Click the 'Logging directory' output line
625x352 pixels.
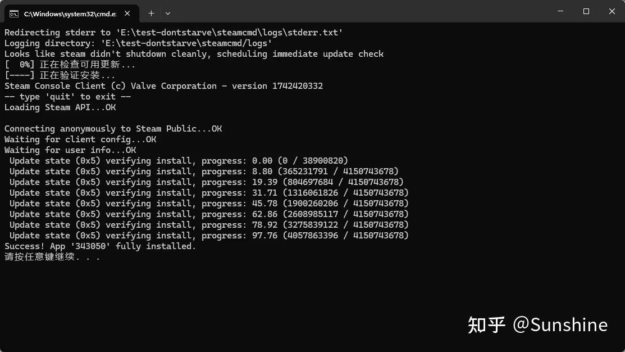pos(138,43)
